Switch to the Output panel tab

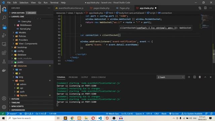click(84, 77)
